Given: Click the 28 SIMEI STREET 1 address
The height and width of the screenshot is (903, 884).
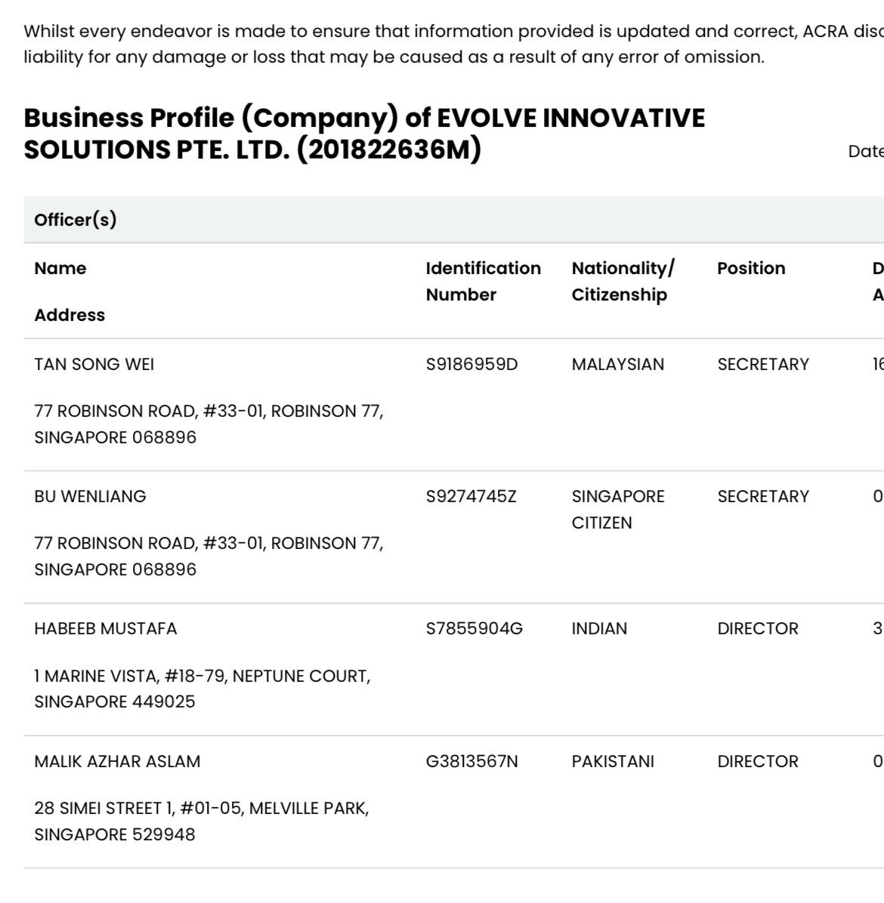Looking at the screenshot, I should (x=202, y=821).
